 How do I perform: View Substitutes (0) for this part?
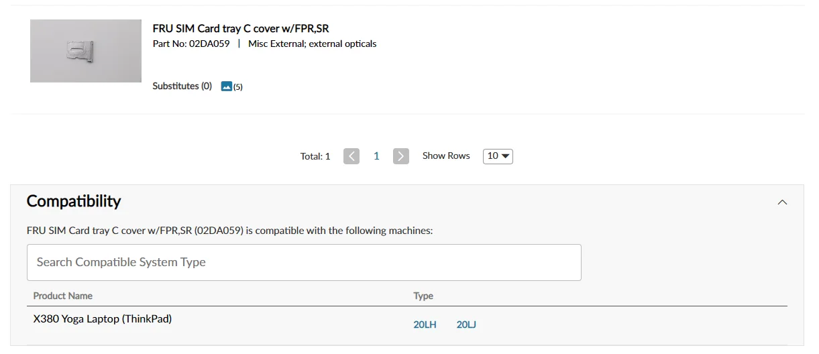[182, 86]
